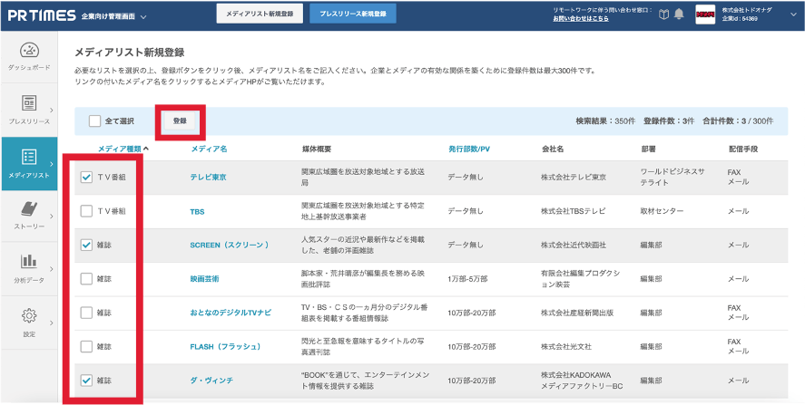Check the 全て選択 select-all checkbox

click(95, 121)
